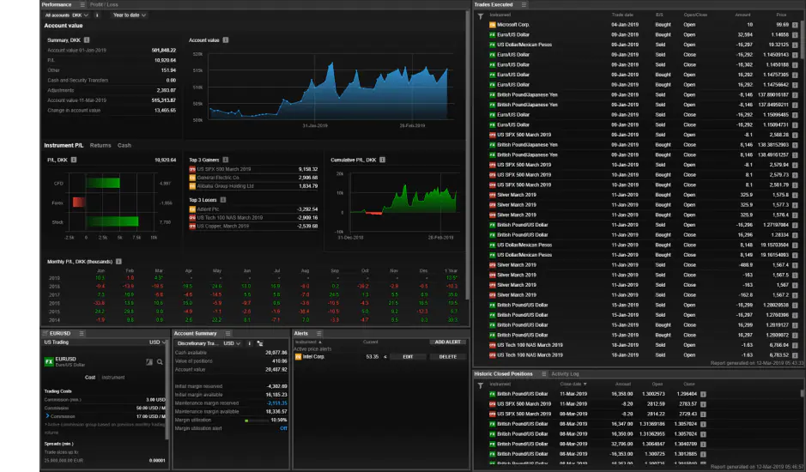The height and width of the screenshot is (472, 806).
Task: Toggle the Margin utilisation alert Off link
Action: pyautogui.click(x=283, y=428)
